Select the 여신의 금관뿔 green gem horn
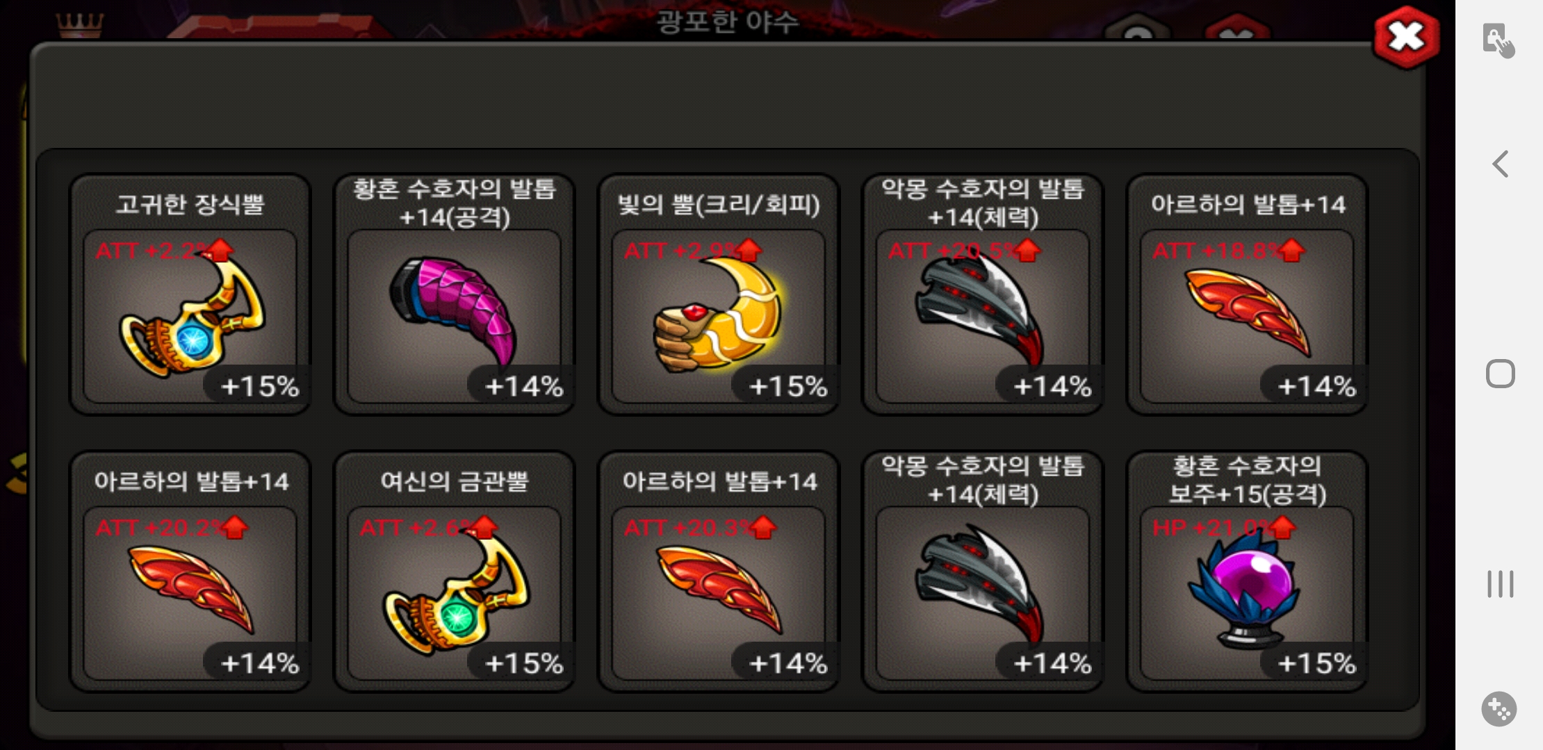The width and height of the screenshot is (1543, 750). 454,572
